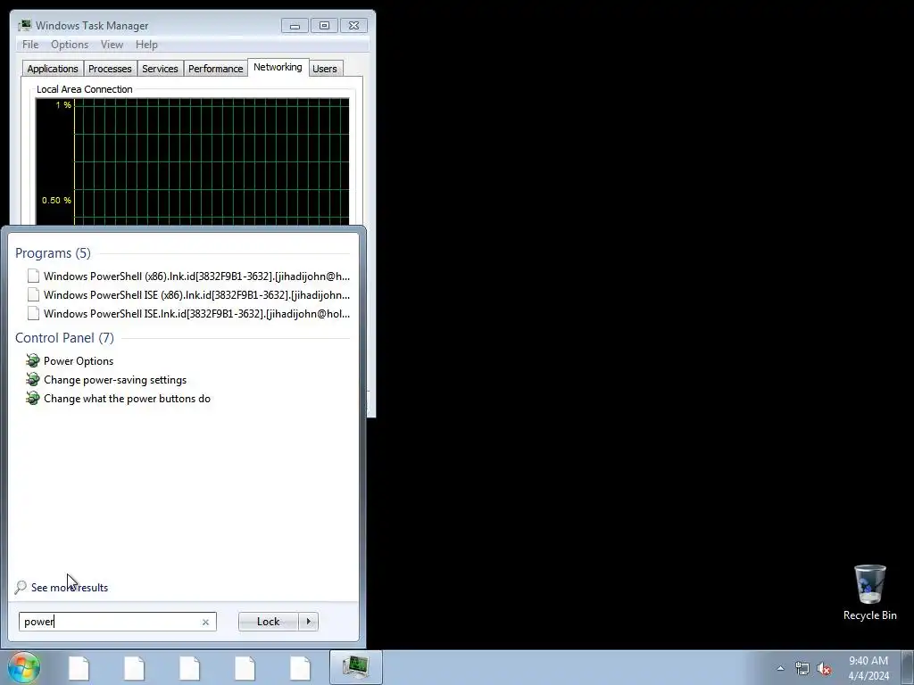Click the second blank file taskbar icon
Screen dimensions: 914x685
coord(134,668)
